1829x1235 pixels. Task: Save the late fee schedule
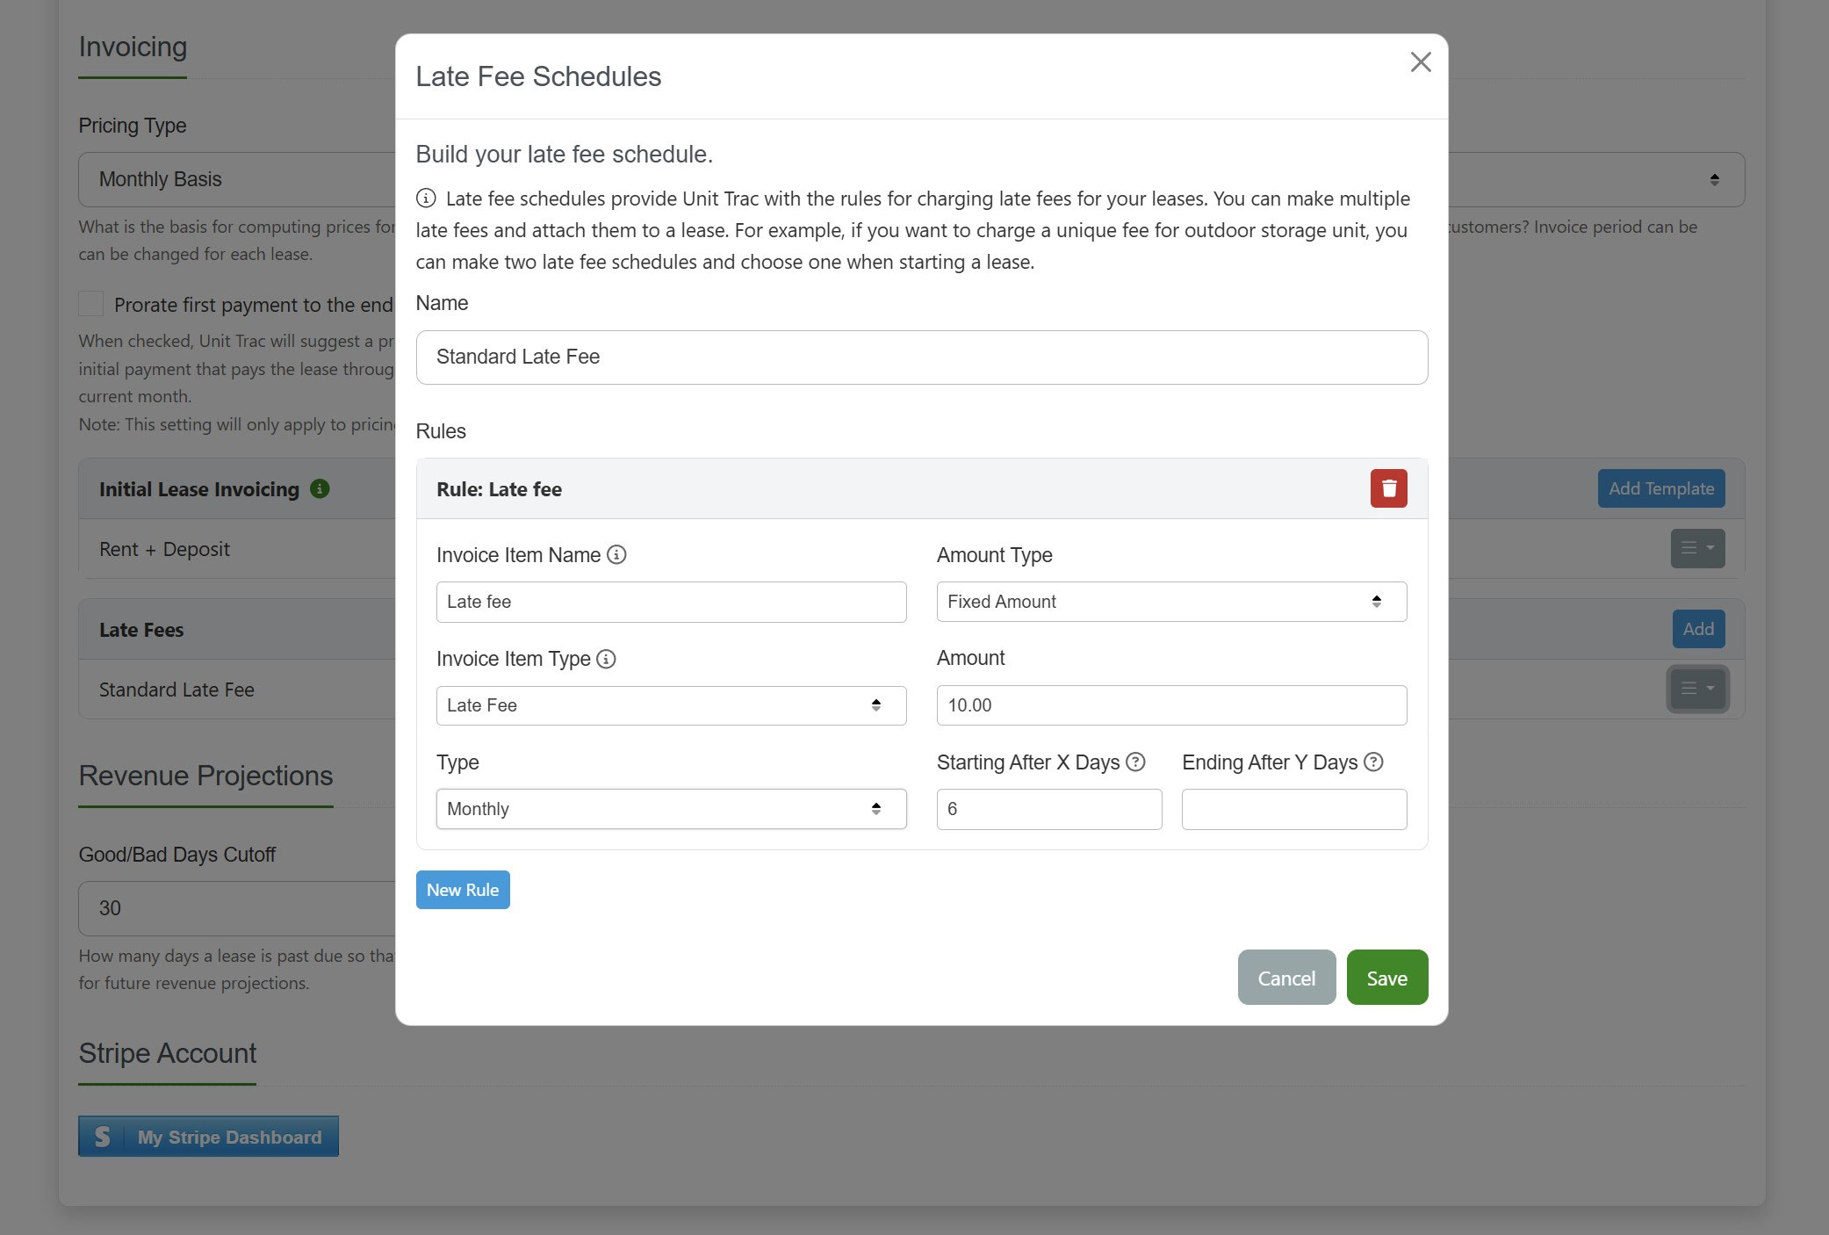point(1386,978)
